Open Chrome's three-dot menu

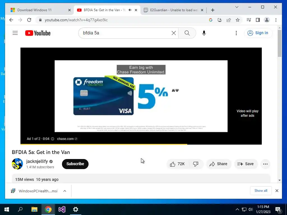[276, 20]
